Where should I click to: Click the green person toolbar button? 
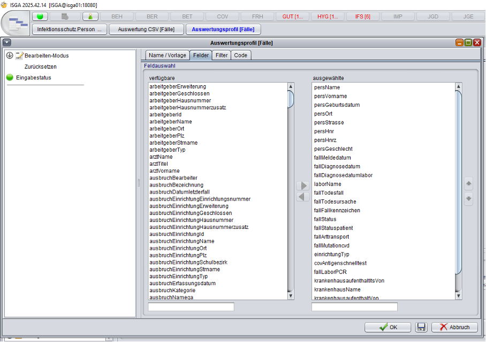click(x=90, y=17)
